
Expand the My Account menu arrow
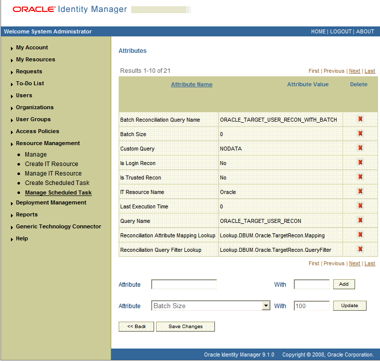pyautogui.click(x=11, y=48)
